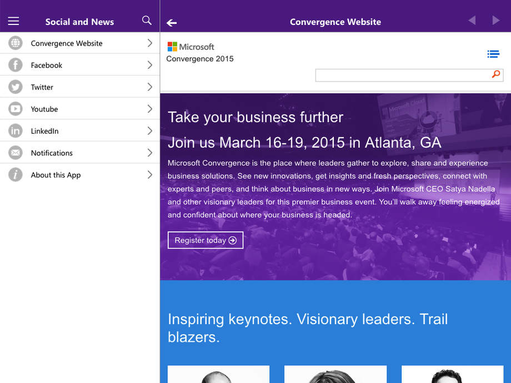This screenshot has height=383, width=511.
Task: Click the About this App info icon
Action: point(16,175)
